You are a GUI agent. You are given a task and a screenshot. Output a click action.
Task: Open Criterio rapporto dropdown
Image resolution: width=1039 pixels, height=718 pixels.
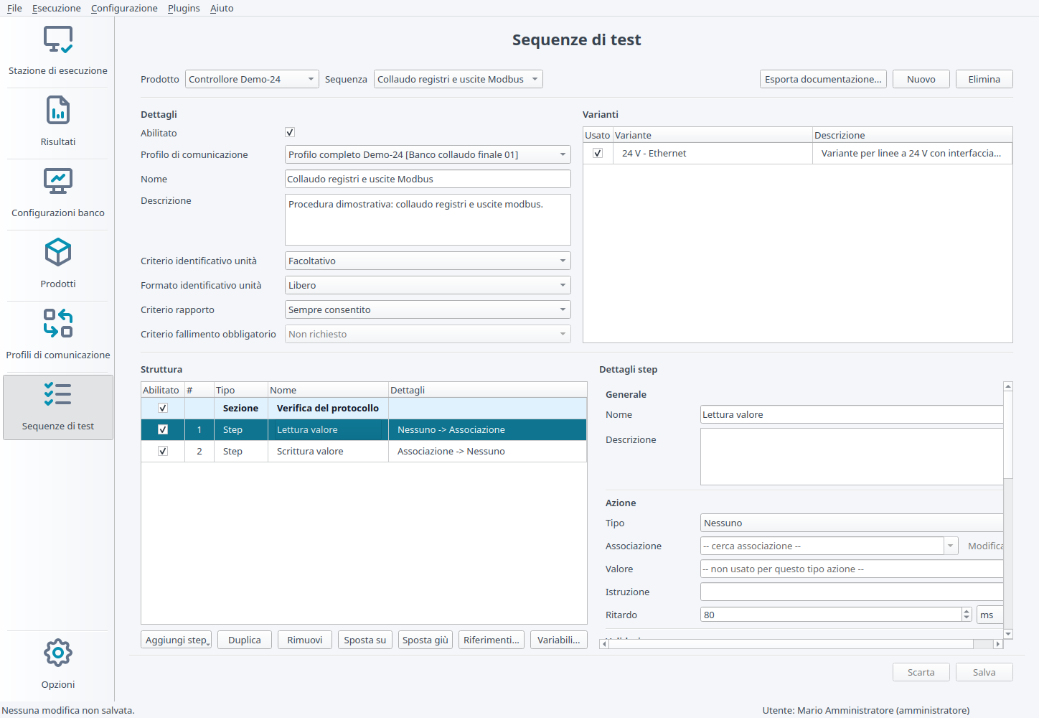pyautogui.click(x=428, y=309)
